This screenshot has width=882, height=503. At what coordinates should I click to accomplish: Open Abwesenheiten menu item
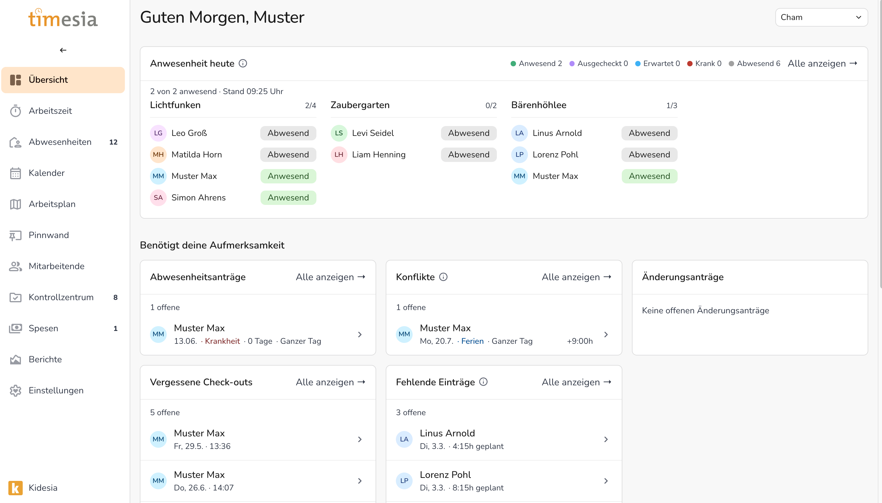pos(63,142)
